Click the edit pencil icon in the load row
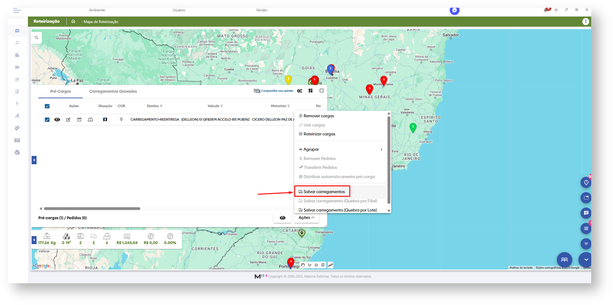The height and width of the screenshot is (305, 613). click(x=68, y=120)
